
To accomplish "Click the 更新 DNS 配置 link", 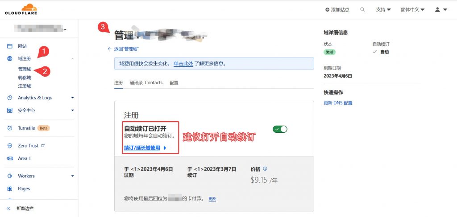I will [338, 103].
